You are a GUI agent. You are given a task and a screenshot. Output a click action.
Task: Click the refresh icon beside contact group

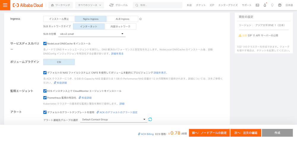pos(150,119)
